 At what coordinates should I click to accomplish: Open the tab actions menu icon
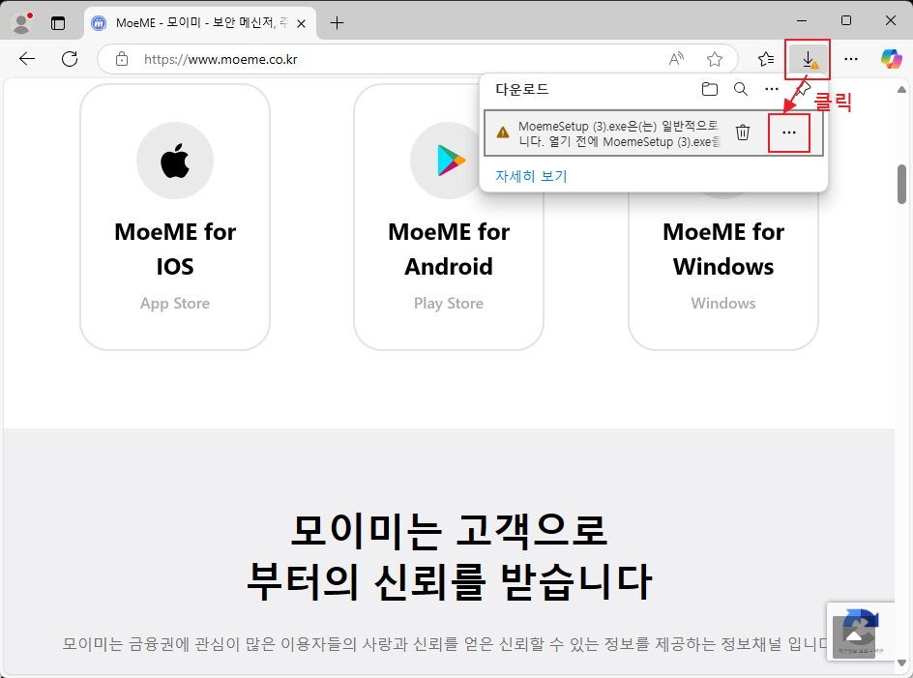(58, 23)
